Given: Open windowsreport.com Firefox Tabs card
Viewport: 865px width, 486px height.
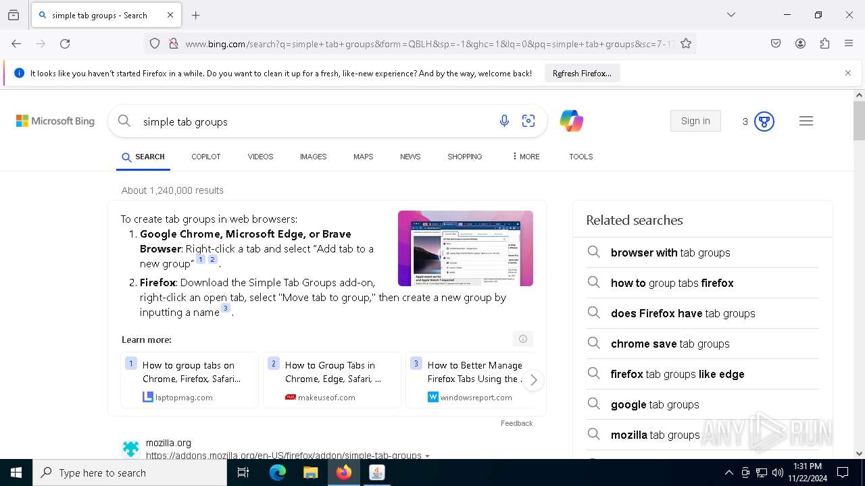Looking at the screenshot, I should (470, 380).
